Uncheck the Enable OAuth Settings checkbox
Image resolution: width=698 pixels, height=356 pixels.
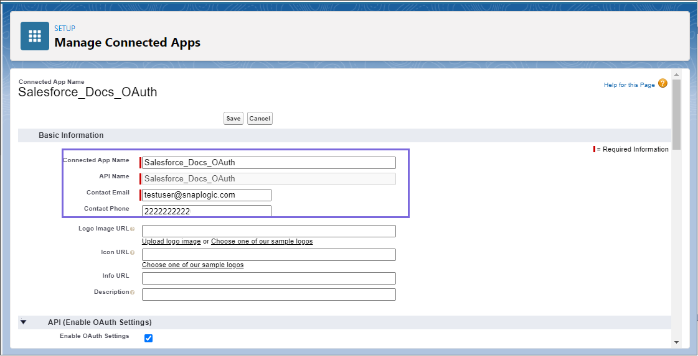149,338
